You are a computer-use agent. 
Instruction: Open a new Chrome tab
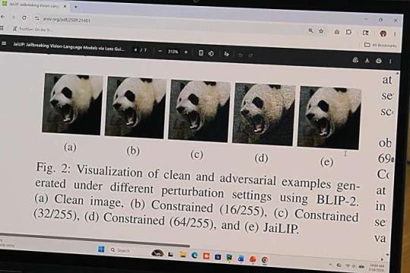click(x=76, y=7)
